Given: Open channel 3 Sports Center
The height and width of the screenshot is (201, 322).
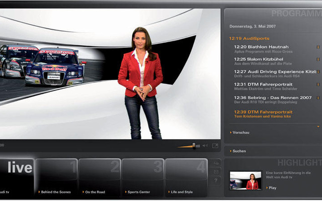Looking at the screenshot, I should pyautogui.click(x=143, y=177).
